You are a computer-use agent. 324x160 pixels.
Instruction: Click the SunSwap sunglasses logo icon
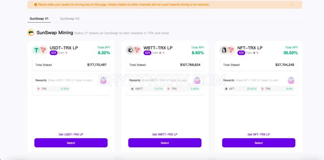[31, 32]
